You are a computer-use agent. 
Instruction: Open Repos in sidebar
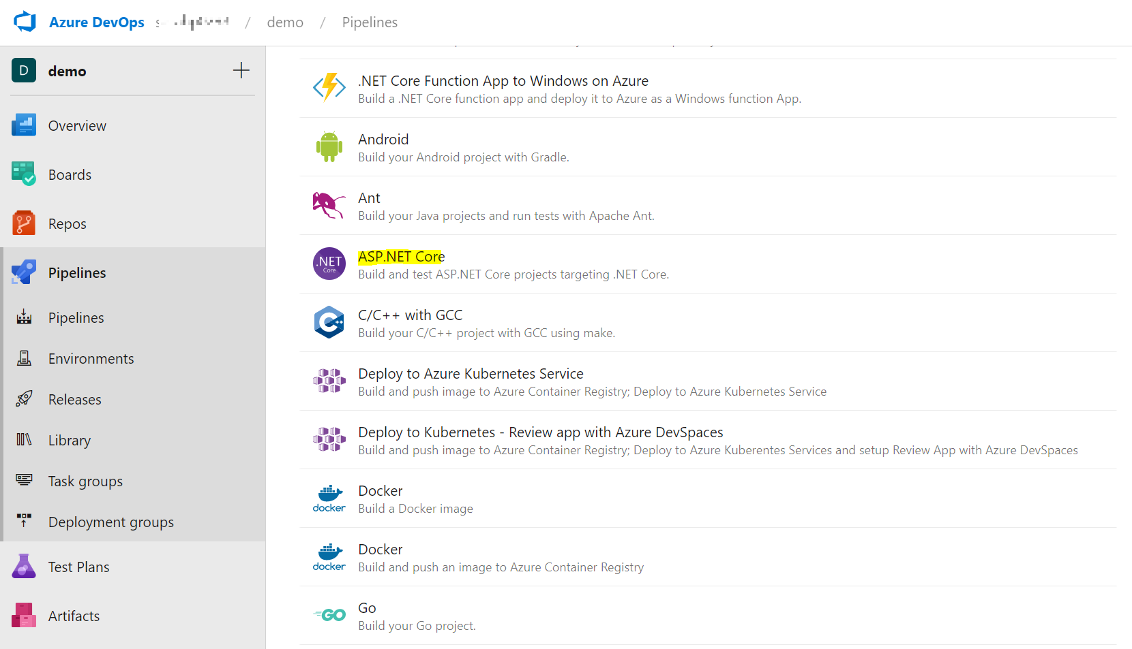click(x=68, y=224)
